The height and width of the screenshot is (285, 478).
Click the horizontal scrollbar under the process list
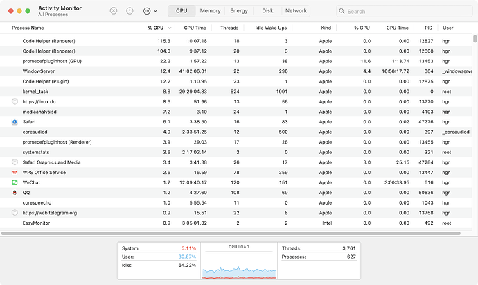click(x=231, y=234)
